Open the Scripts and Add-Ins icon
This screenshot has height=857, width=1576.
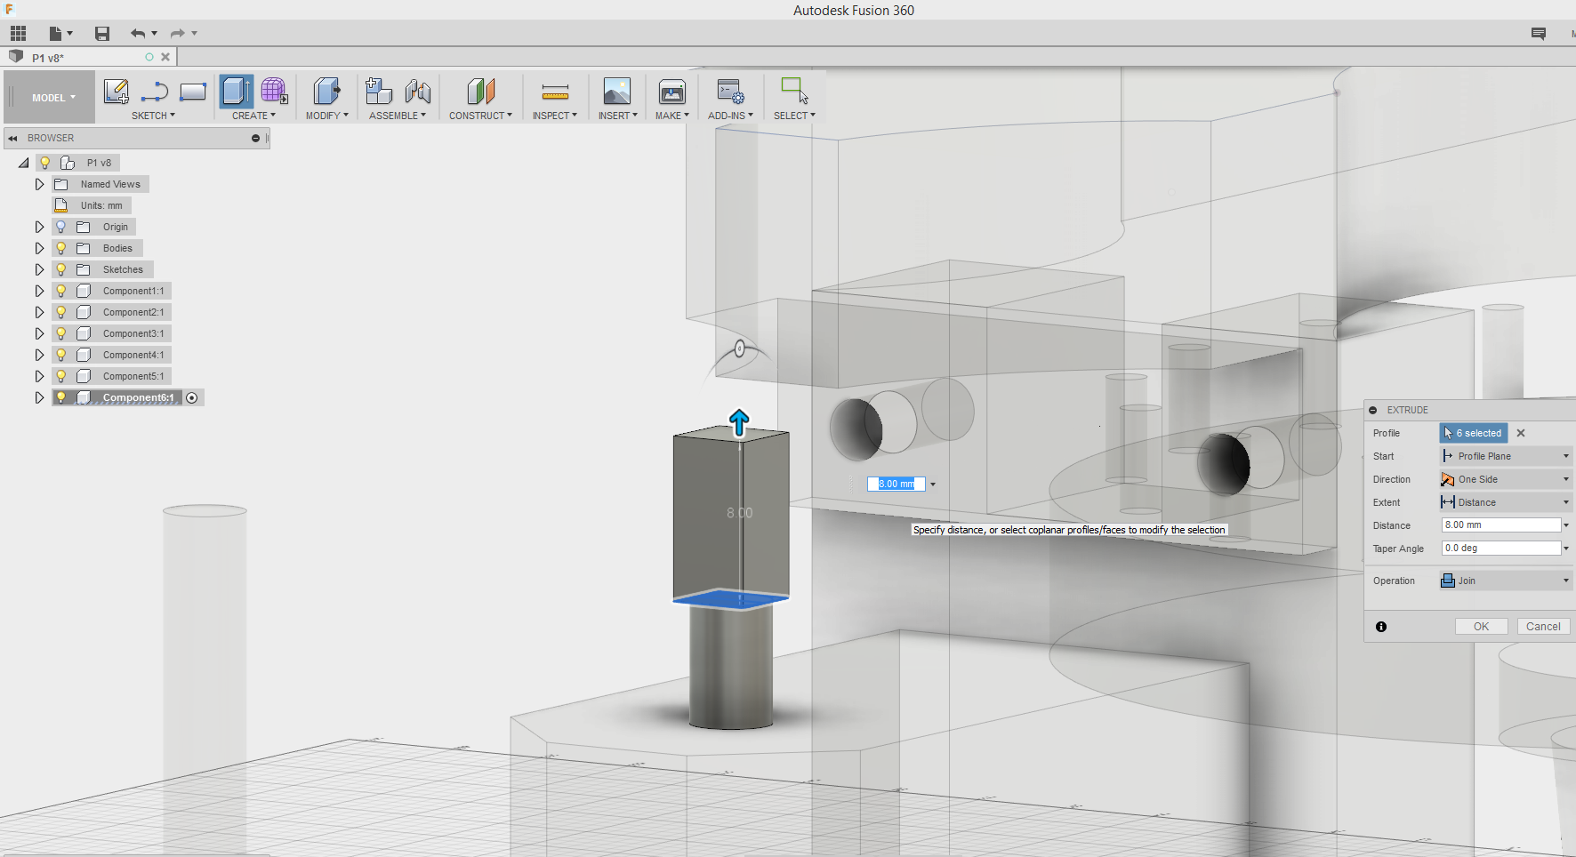tap(731, 91)
